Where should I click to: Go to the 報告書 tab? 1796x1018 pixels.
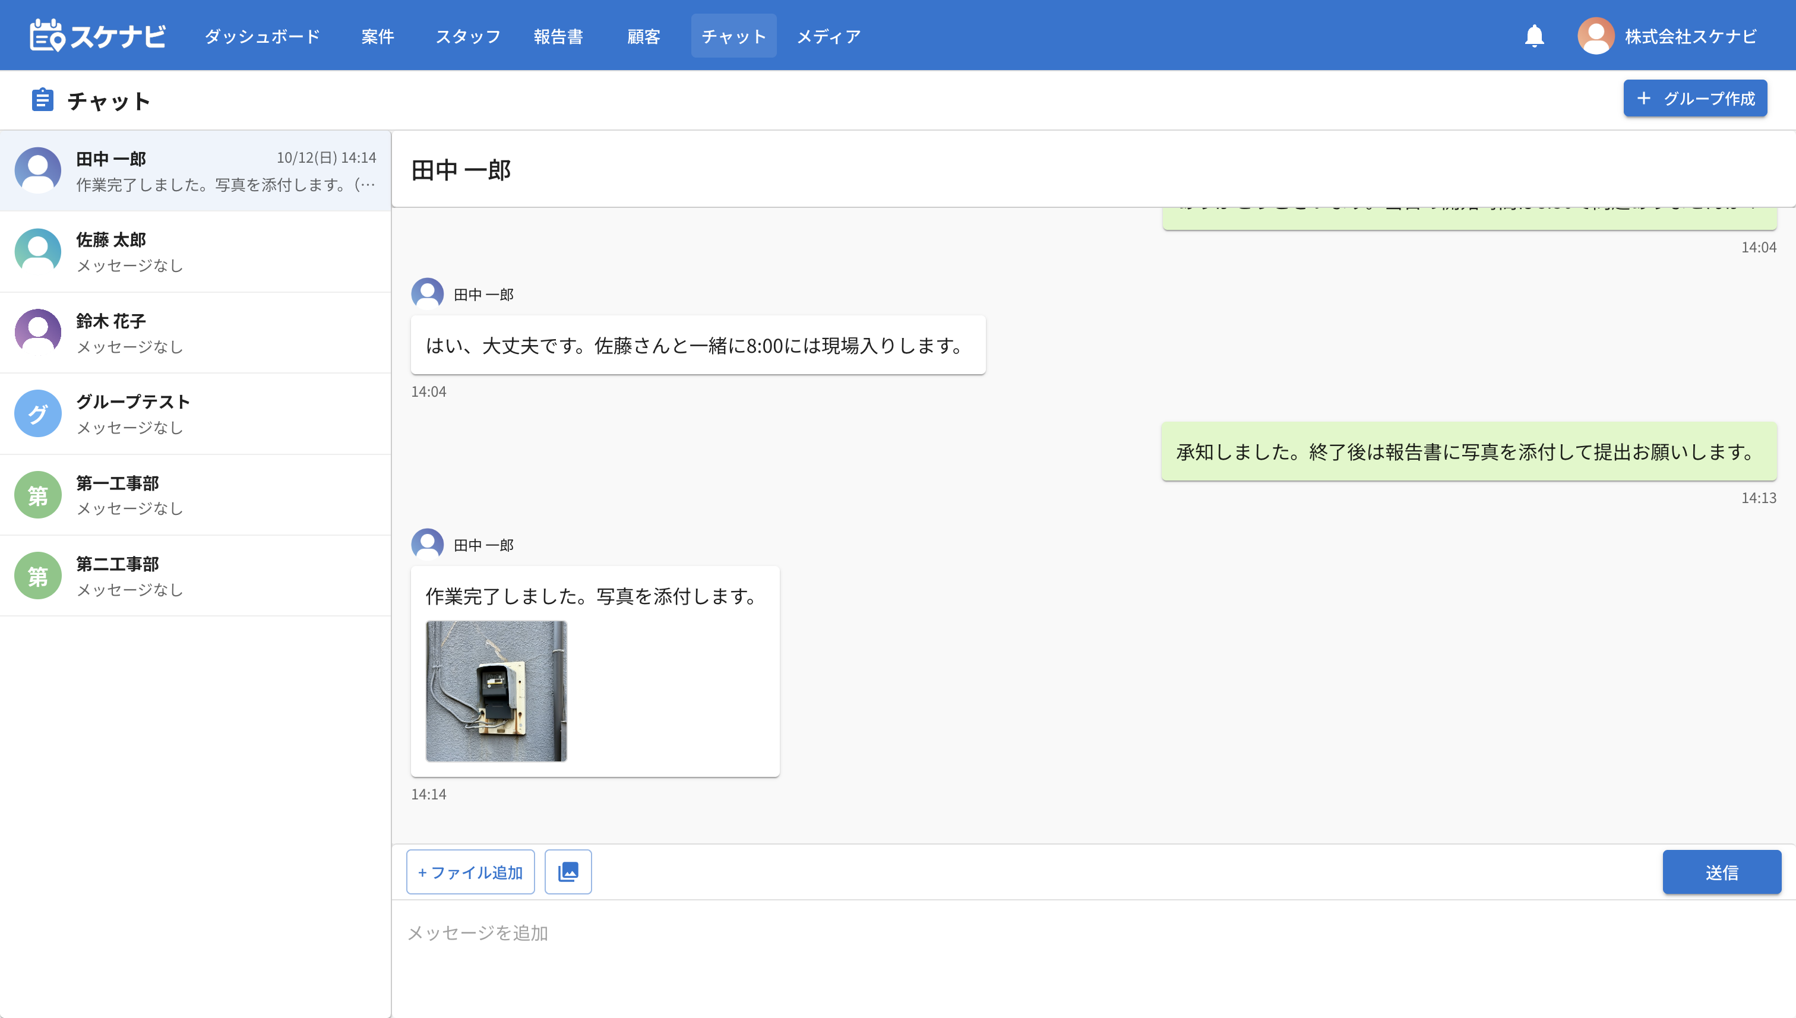tap(558, 36)
